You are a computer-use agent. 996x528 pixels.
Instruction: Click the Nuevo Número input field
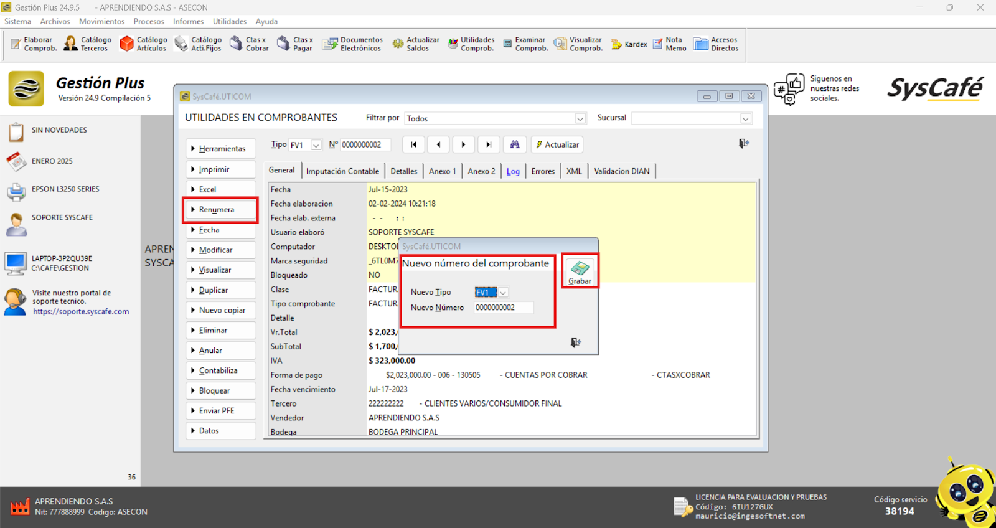(503, 308)
